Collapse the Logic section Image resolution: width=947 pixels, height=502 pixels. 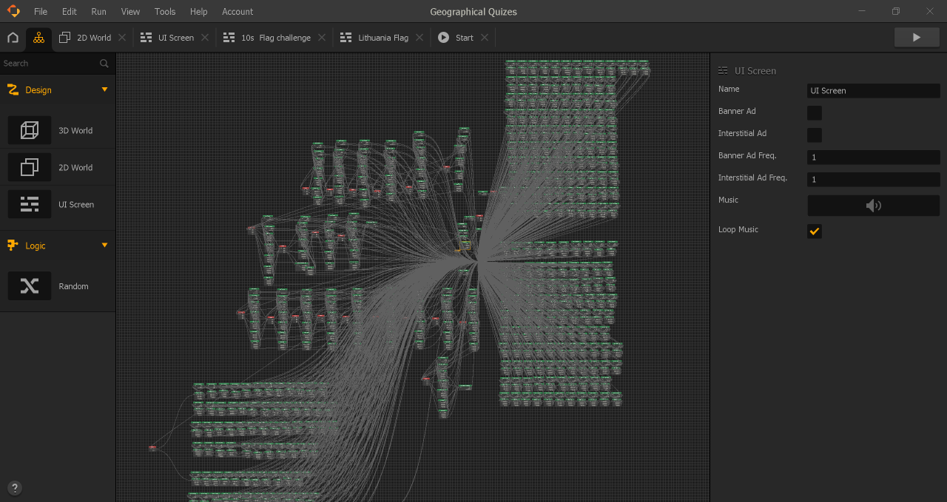104,245
